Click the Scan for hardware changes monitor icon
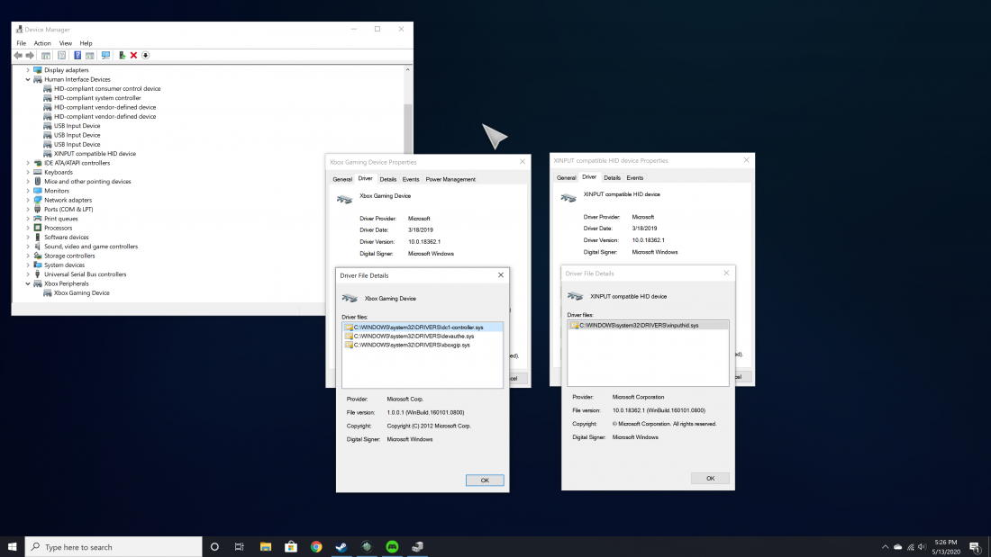991x557 pixels. (x=105, y=56)
